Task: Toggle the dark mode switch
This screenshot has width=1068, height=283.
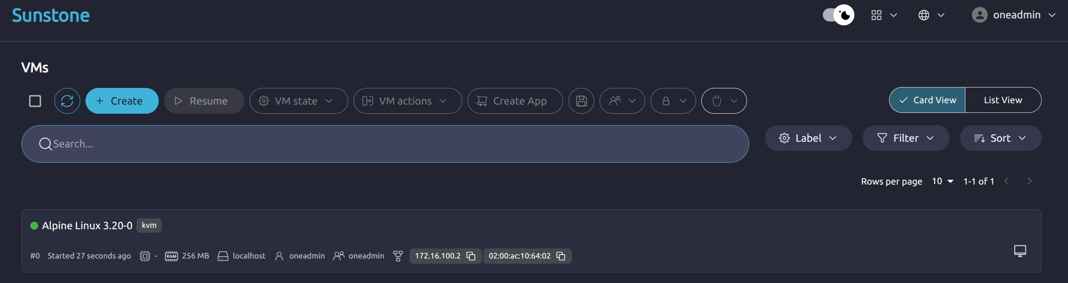Action: [838, 15]
